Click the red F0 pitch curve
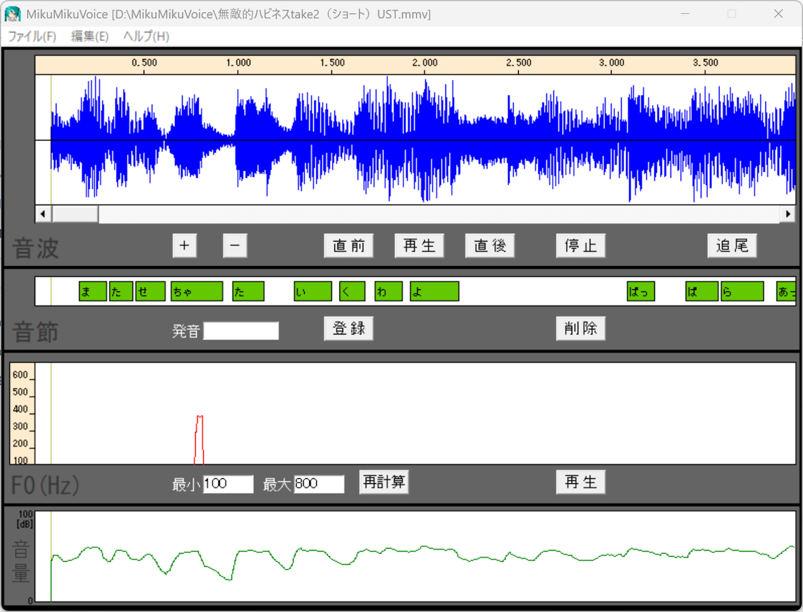The width and height of the screenshot is (803, 612). (199, 439)
